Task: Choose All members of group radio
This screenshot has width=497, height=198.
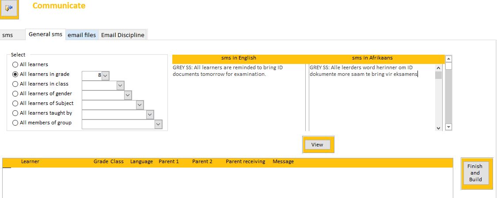Action: (15, 123)
